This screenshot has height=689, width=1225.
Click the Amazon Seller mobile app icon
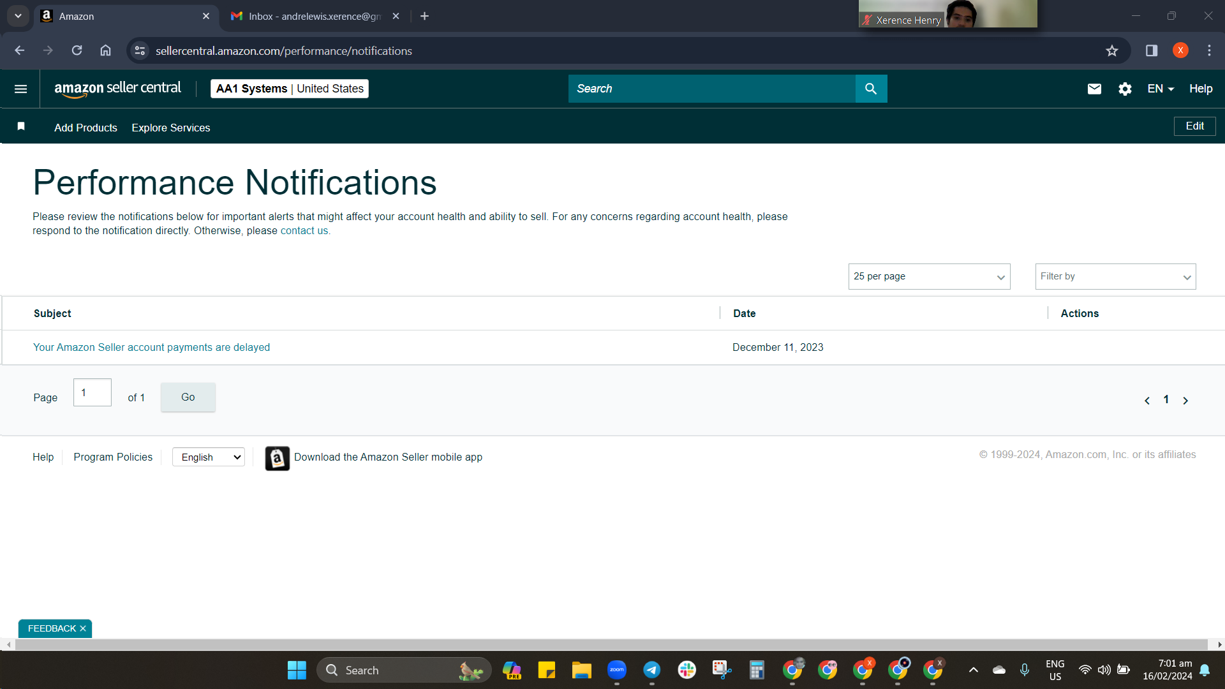click(278, 458)
